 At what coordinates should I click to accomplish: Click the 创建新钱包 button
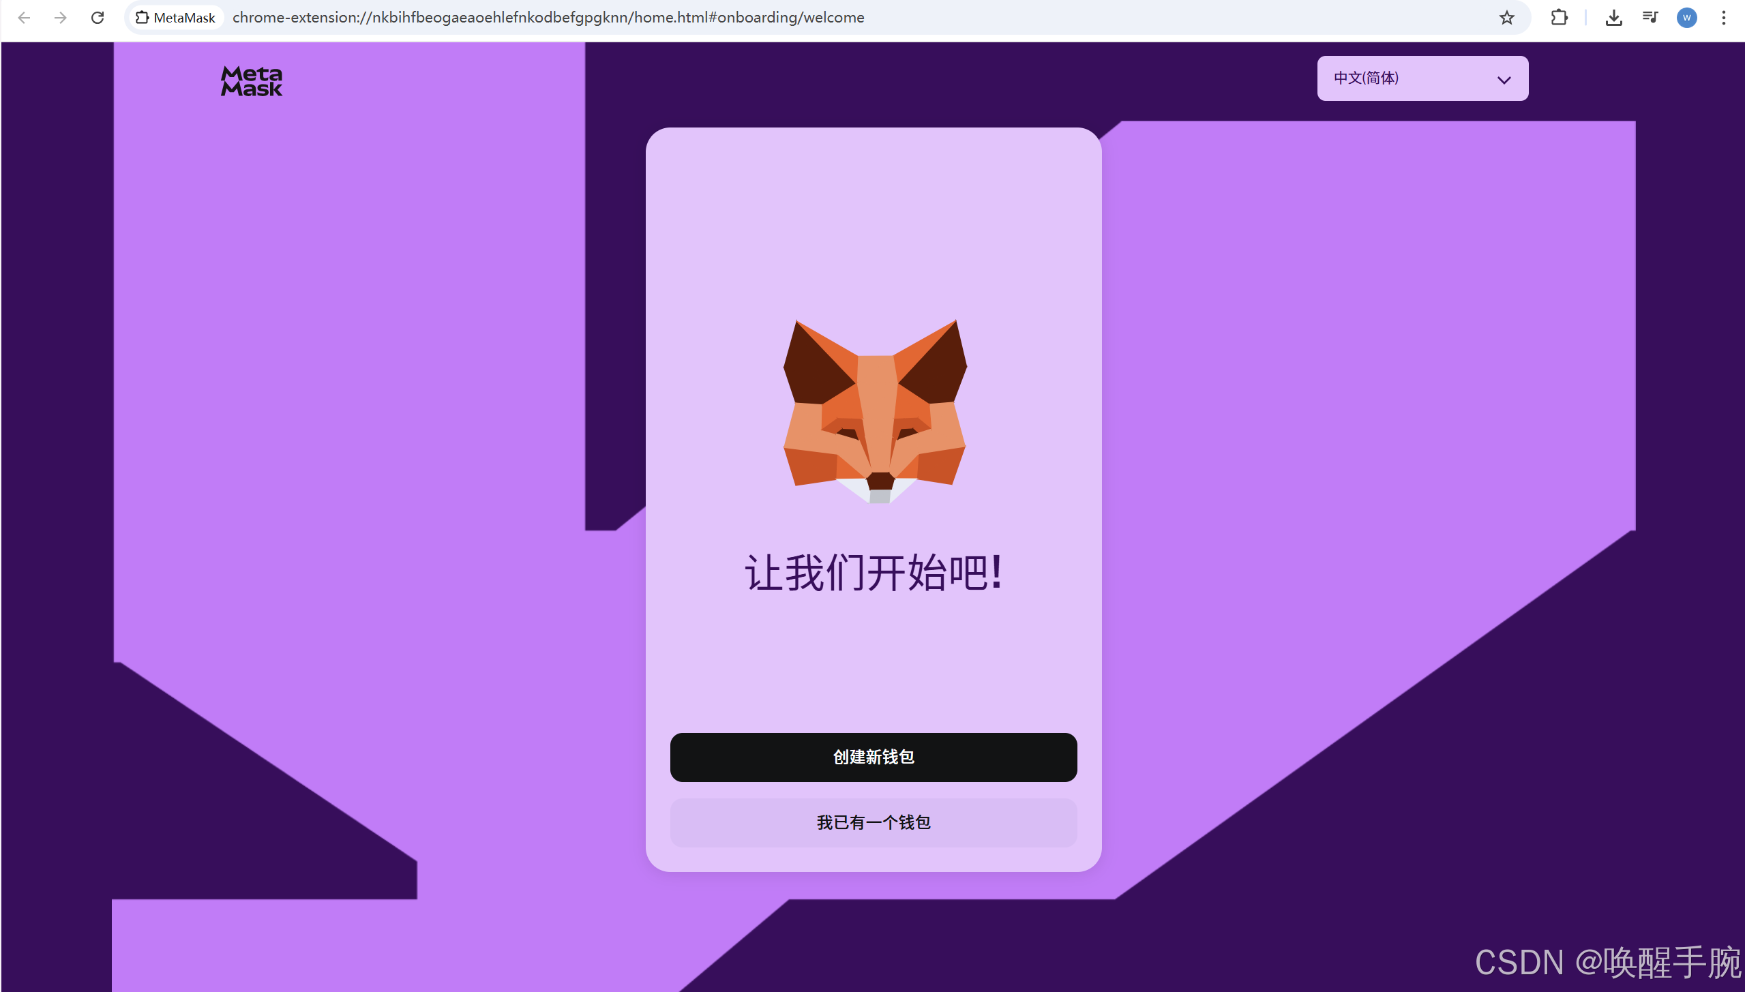[x=874, y=757]
